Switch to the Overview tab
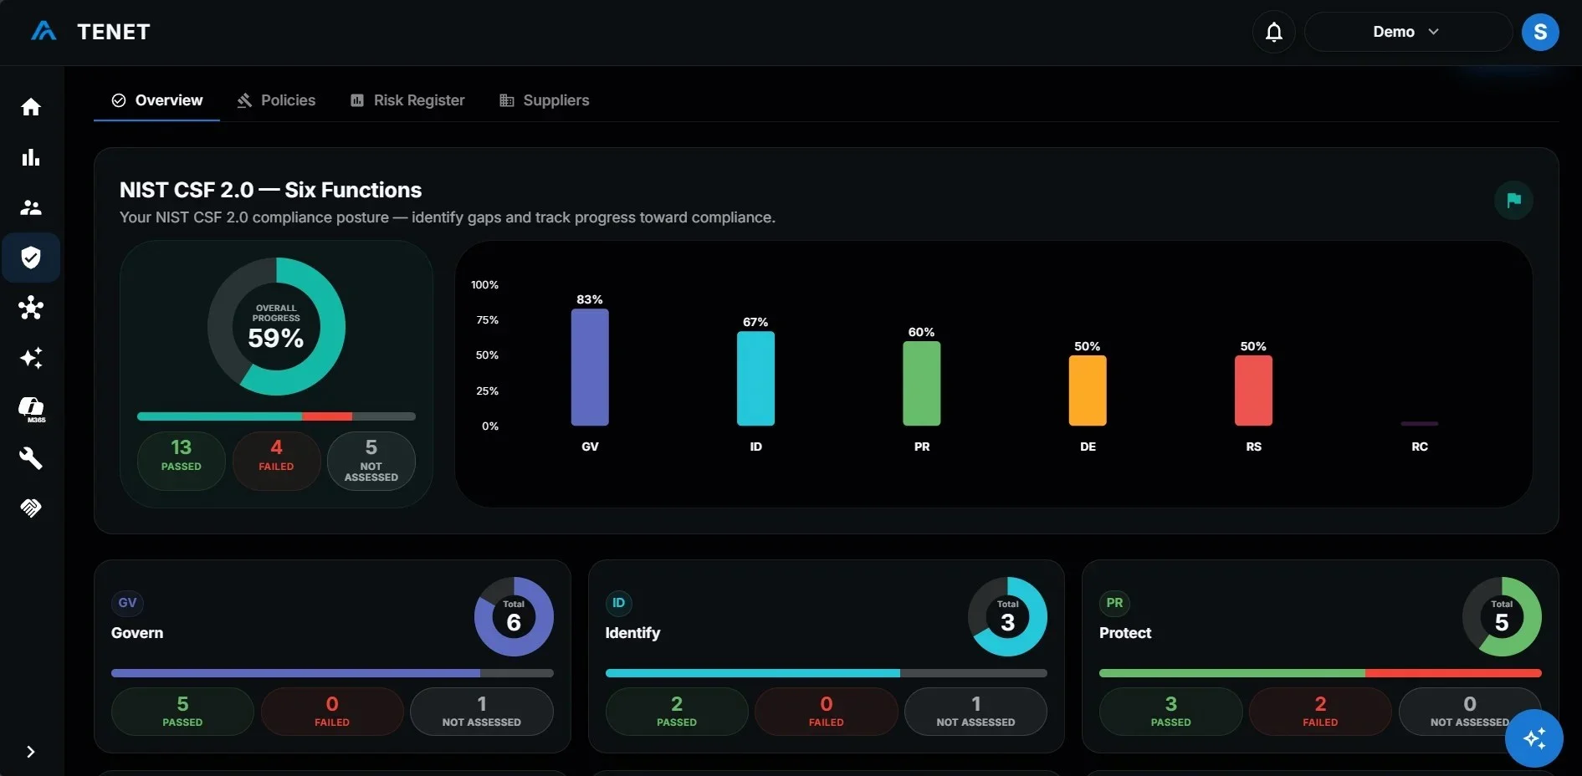The width and height of the screenshot is (1582, 776). 156,100
